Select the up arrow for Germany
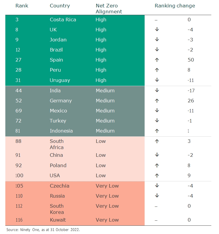Image resolution: width=219 pixels, height=234 pixels. click(157, 101)
